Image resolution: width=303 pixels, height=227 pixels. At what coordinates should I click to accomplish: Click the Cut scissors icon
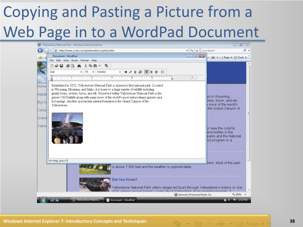point(86,66)
